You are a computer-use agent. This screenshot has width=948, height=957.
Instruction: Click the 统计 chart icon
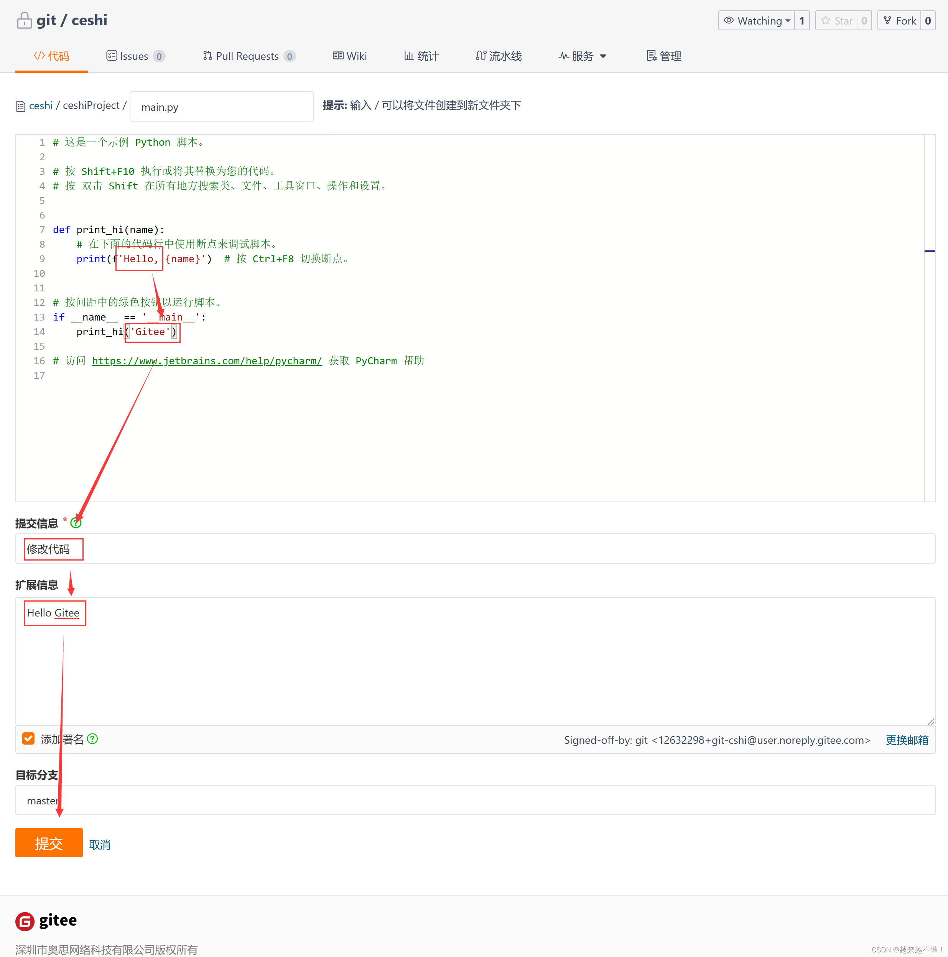coord(409,56)
